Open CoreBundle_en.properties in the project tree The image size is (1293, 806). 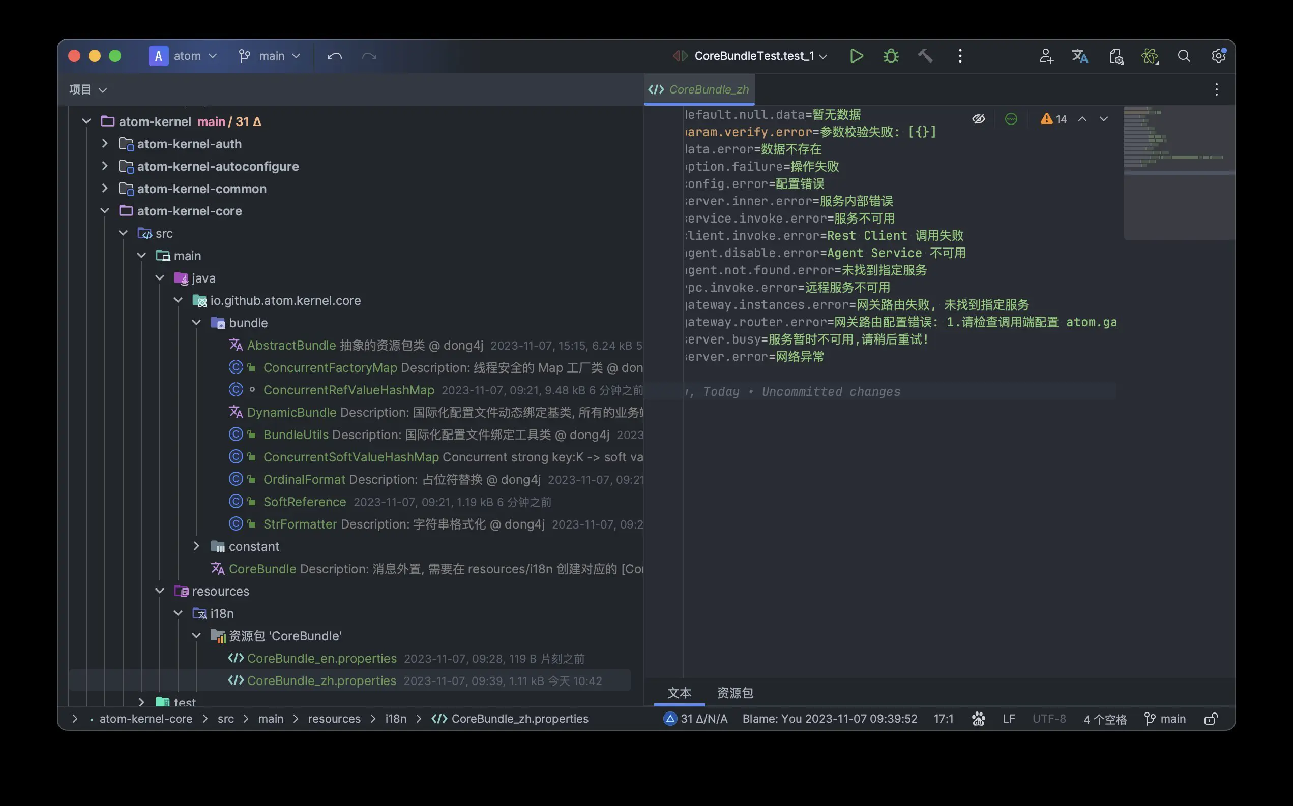tap(321, 658)
